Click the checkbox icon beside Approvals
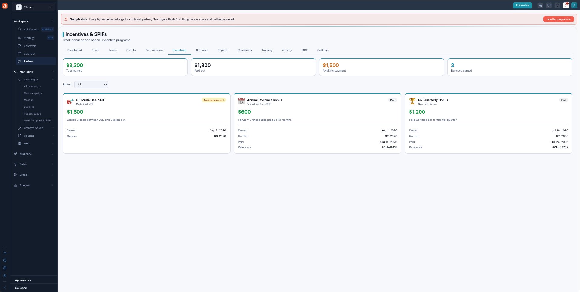580x292 pixels. coord(20,46)
